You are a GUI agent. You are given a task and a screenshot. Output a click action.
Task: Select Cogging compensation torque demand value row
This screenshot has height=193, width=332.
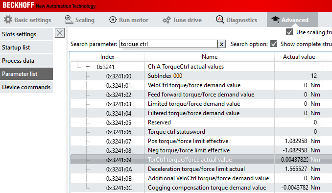(201, 188)
